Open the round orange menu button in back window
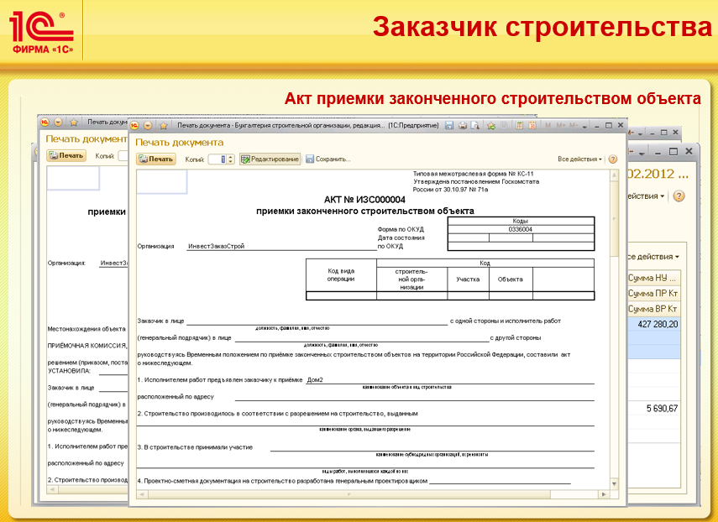Screen dimensions: 718x522 pyautogui.click(x=58, y=123)
